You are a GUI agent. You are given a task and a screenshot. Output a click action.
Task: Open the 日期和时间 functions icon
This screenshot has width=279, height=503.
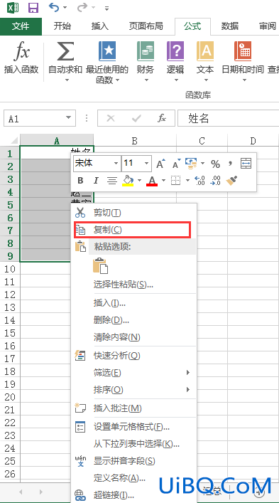(243, 51)
